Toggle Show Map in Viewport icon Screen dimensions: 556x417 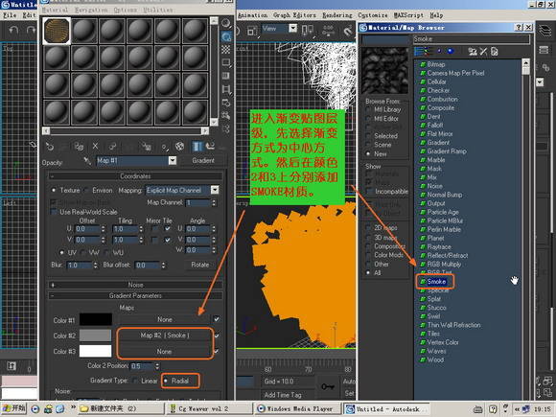tap(180, 146)
